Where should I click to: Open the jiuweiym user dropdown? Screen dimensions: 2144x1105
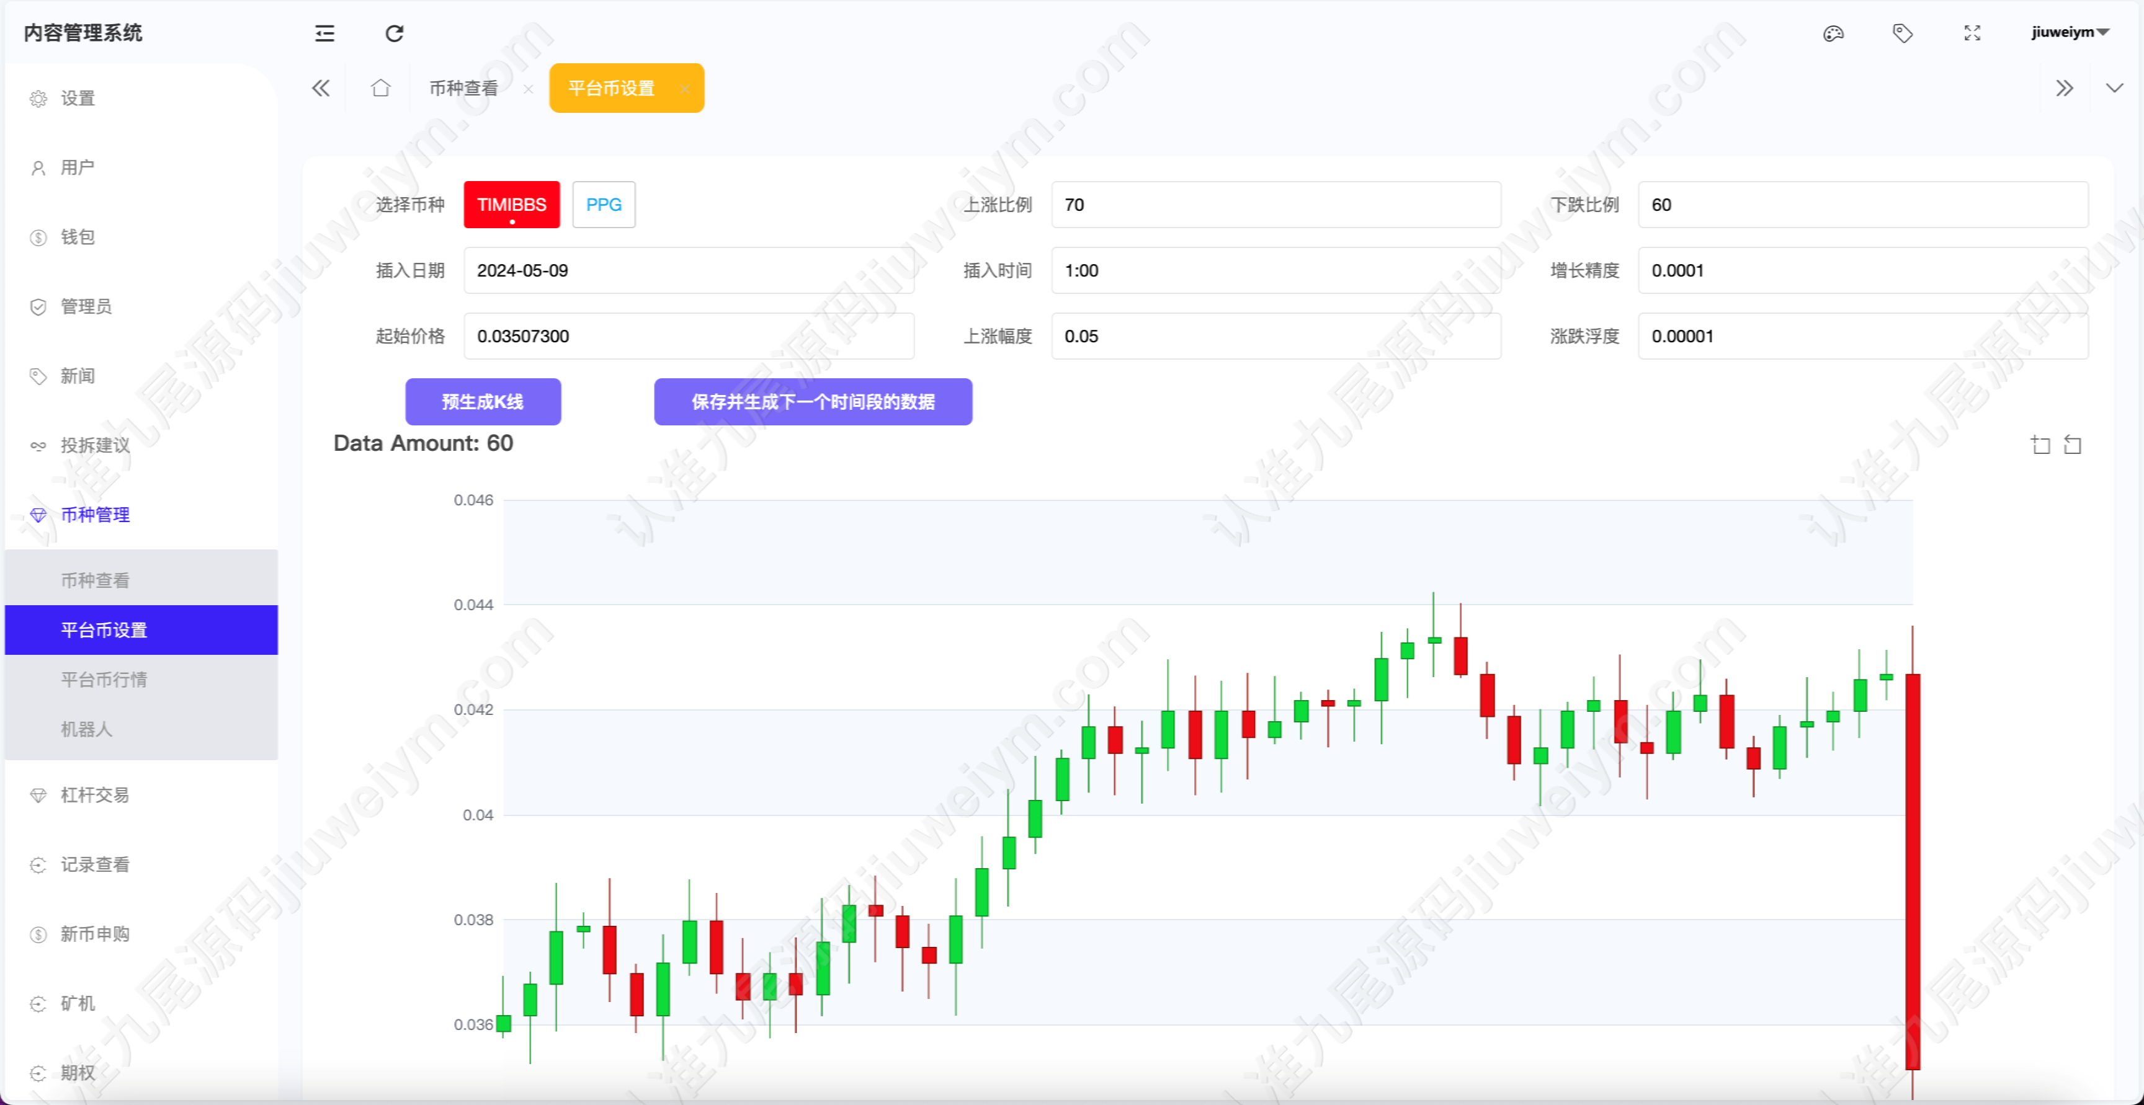pyautogui.click(x=2069, y=32)
